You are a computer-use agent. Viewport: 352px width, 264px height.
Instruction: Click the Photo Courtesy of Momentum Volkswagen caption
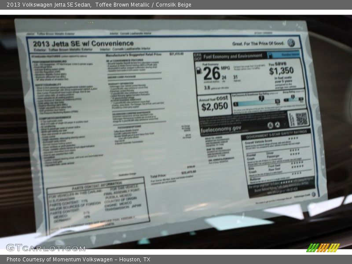[78, 260]
